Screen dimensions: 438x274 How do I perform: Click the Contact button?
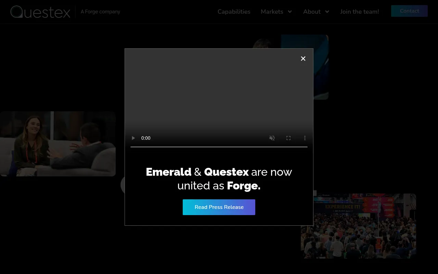(x=409, y=11)
